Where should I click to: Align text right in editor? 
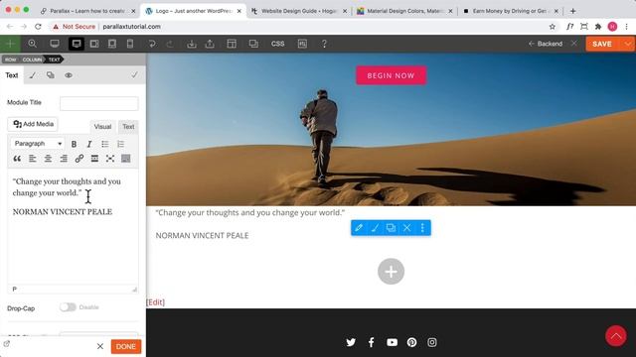click(64, 159)
